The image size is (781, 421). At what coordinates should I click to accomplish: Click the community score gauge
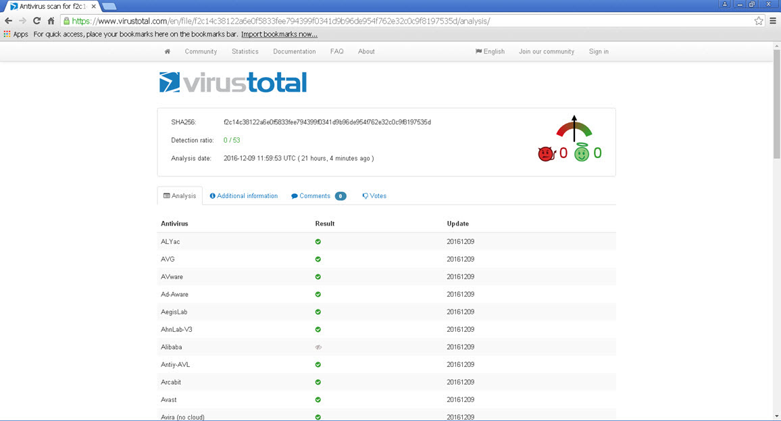point(574,128)
